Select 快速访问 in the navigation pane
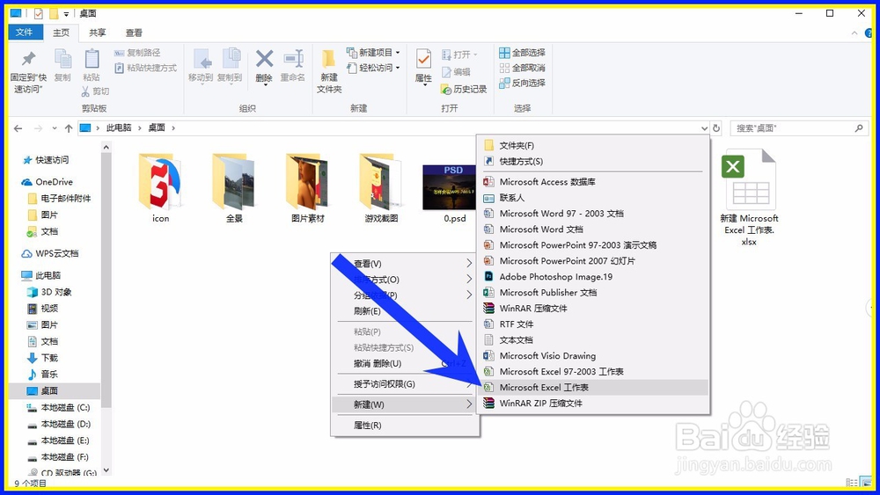880x495 pixels. tap(46, 160)
